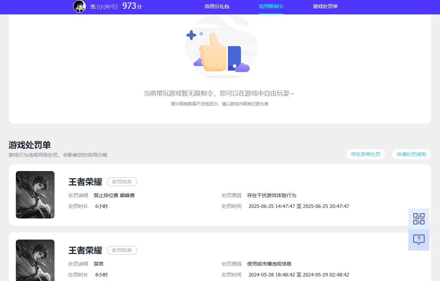Click time range 2024-05-28 18:48:42 至 02:48:42
This screenshot has width=440, height=281.
tap(299, 275)
